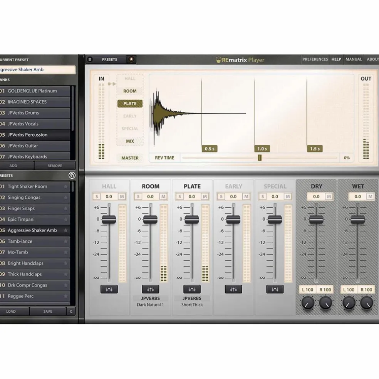This screenshot has width=379, height=379.
Task: Mute the ROOM channel
Action: (163, 196)
